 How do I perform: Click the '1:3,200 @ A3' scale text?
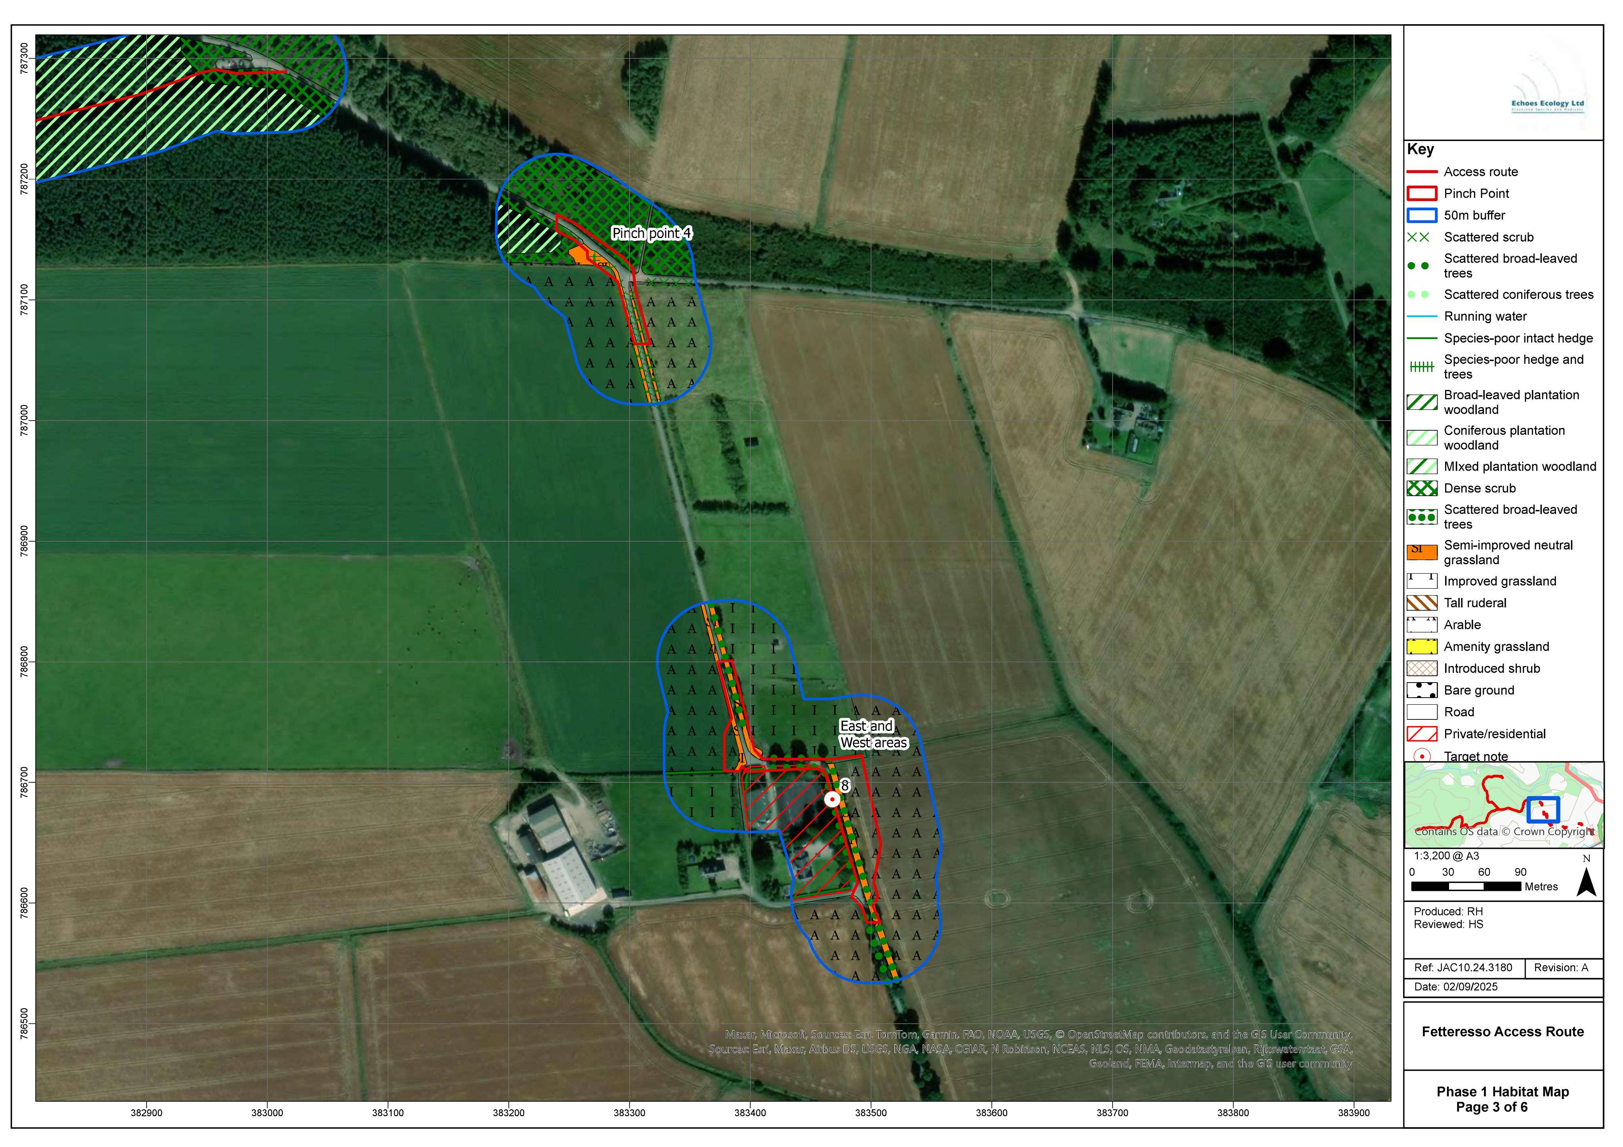click(x=1446, y=856)
